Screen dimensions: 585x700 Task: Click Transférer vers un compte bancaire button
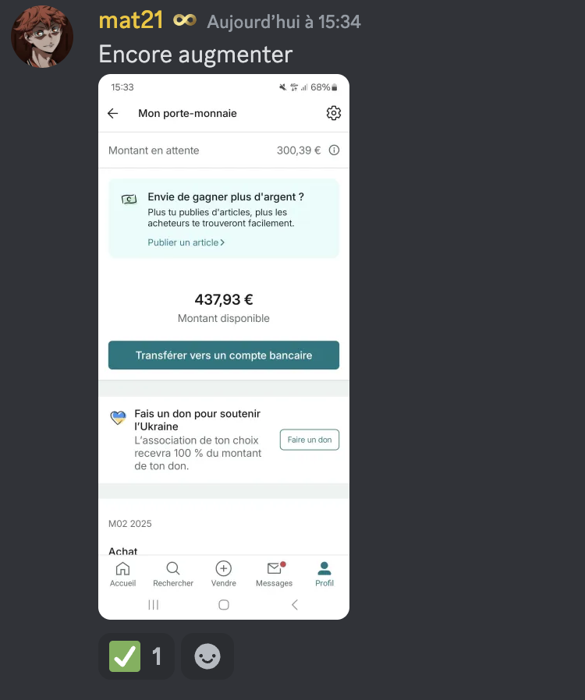[x=224, y=355]
